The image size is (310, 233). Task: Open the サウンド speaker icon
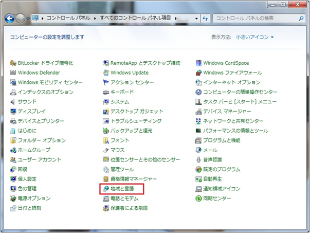[x=13, y=102]
